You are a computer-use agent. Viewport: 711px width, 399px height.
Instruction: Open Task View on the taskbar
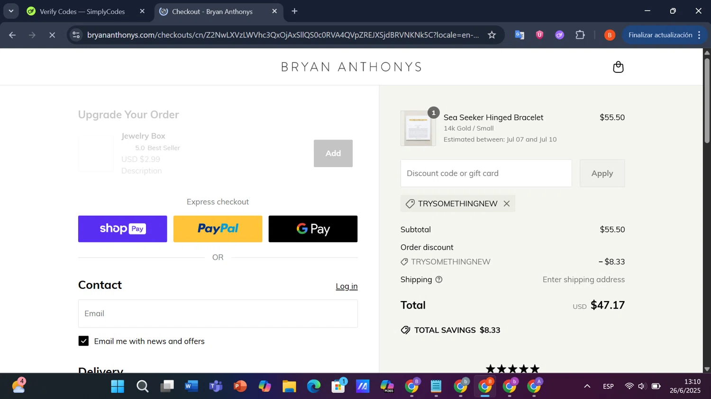click(x=167, y=387)
